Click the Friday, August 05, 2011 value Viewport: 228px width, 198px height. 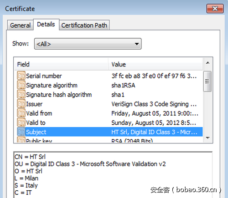(155, 113)
